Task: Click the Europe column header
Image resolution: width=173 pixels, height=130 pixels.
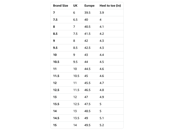Action: point(89,6)
